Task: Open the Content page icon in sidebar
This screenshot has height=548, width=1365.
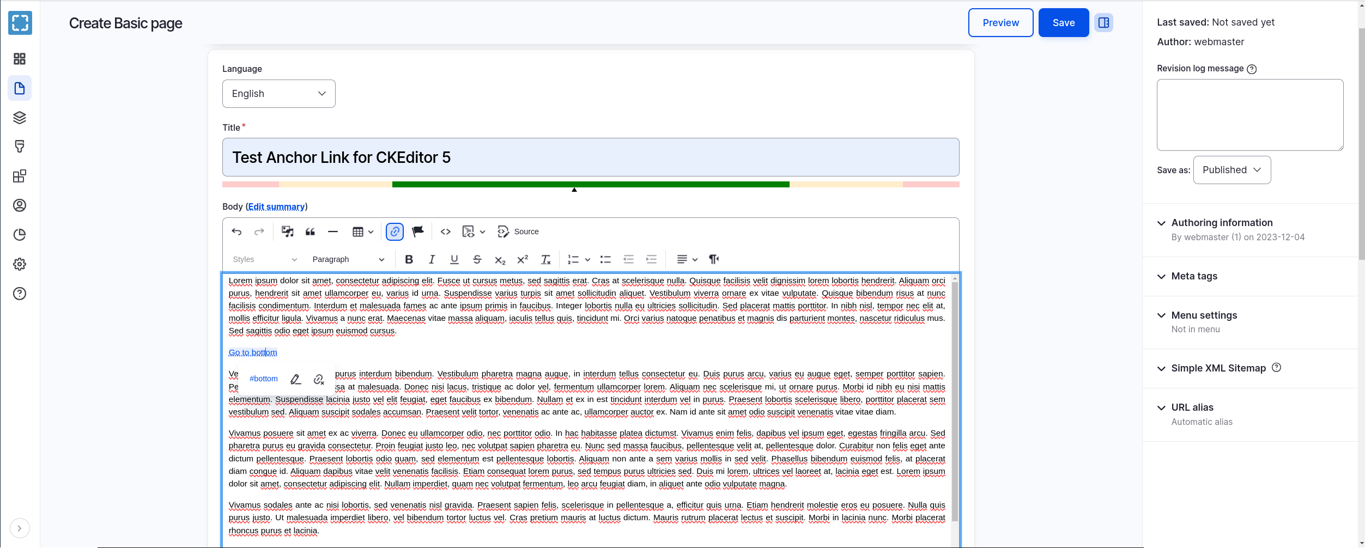Action: (20, 88)
